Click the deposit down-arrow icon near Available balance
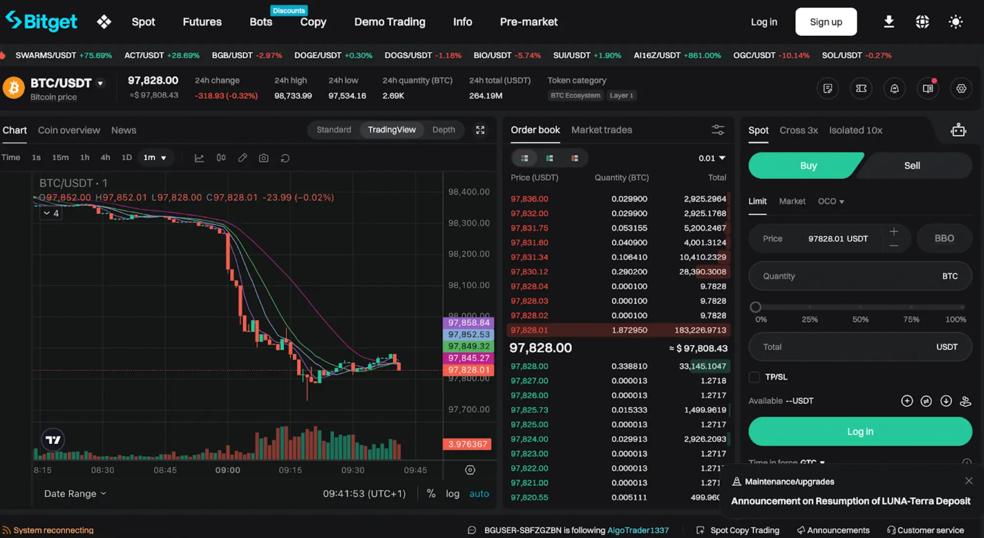This screenshot has width=984, height=538. tap(946, 400)
